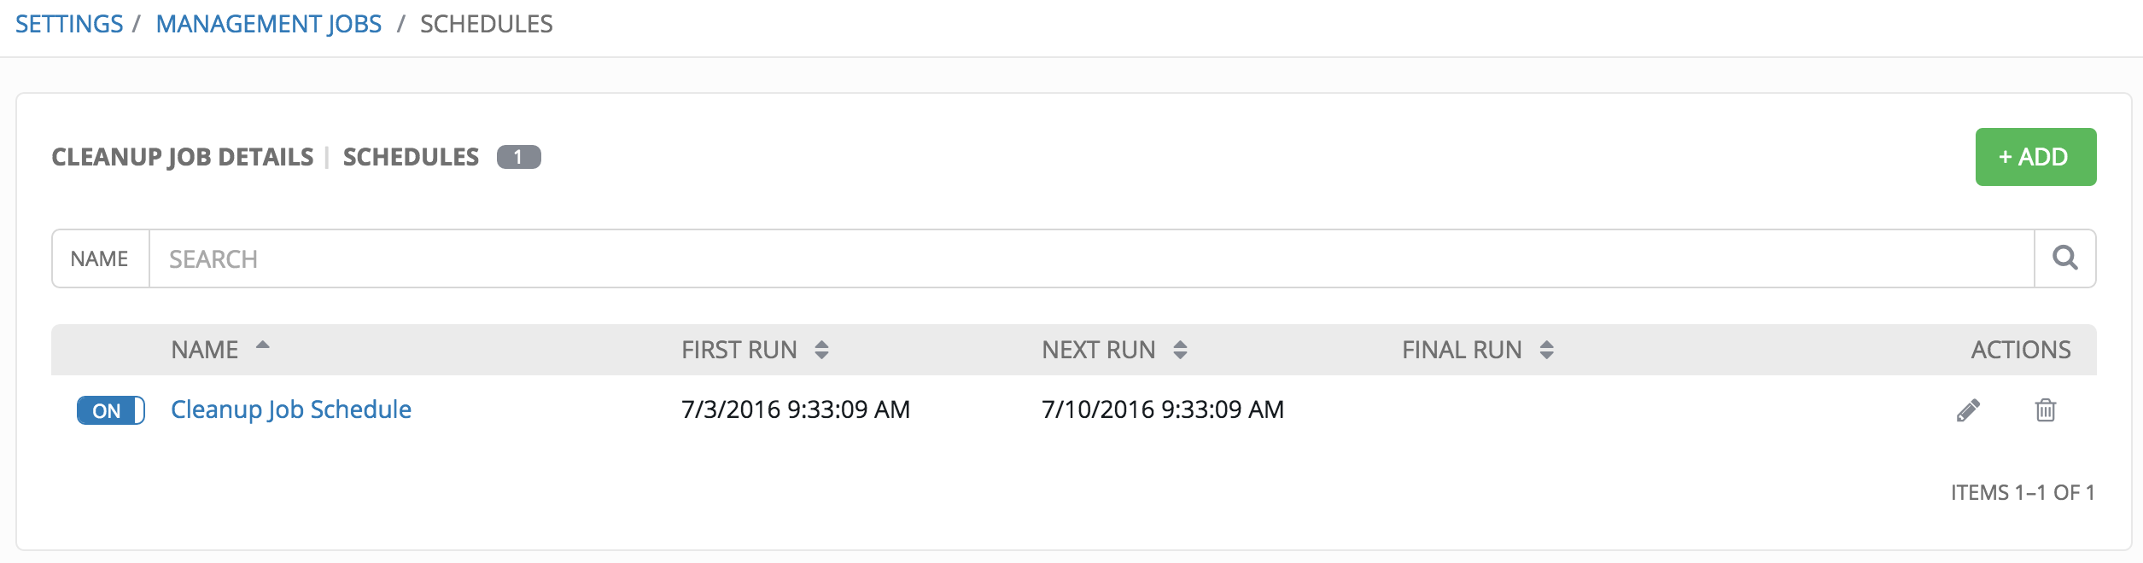
Task: Click the First Run column header
Action: click(739, 350)
